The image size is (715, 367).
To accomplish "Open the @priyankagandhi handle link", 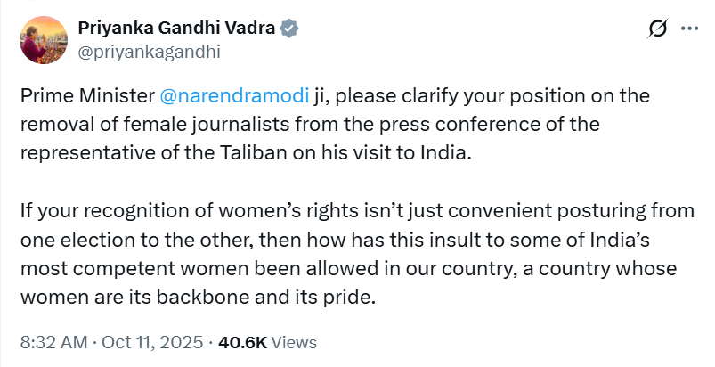I will pos(150,52).
